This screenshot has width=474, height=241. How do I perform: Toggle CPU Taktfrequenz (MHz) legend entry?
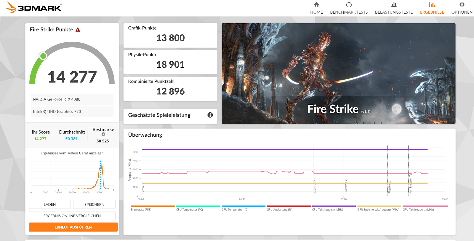coord(334,208)
